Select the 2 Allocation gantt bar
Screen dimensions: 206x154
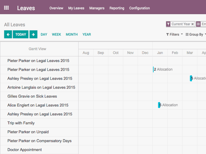pyautogui.click(x=163, y=69)
